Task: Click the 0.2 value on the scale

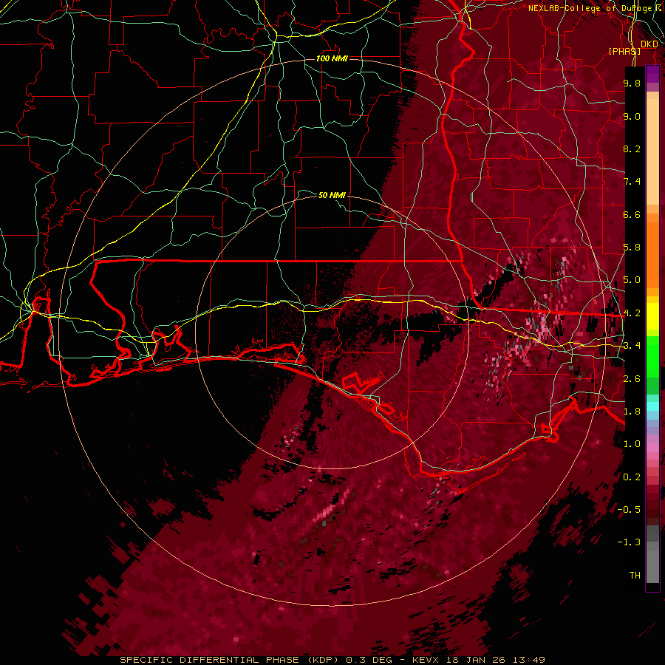Action: (x=632, y=477)
